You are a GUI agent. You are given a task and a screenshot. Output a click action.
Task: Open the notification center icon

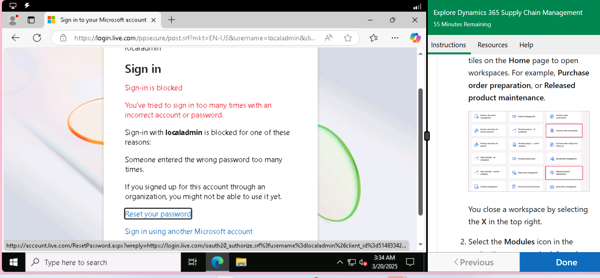pos(410,262)
